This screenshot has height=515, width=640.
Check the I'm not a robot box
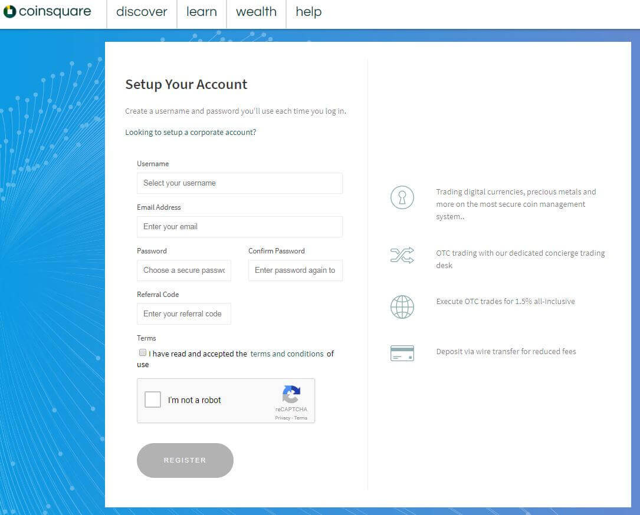click(x=153, y=400)
